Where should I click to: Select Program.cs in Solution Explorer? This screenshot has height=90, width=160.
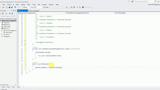point(7,36)
